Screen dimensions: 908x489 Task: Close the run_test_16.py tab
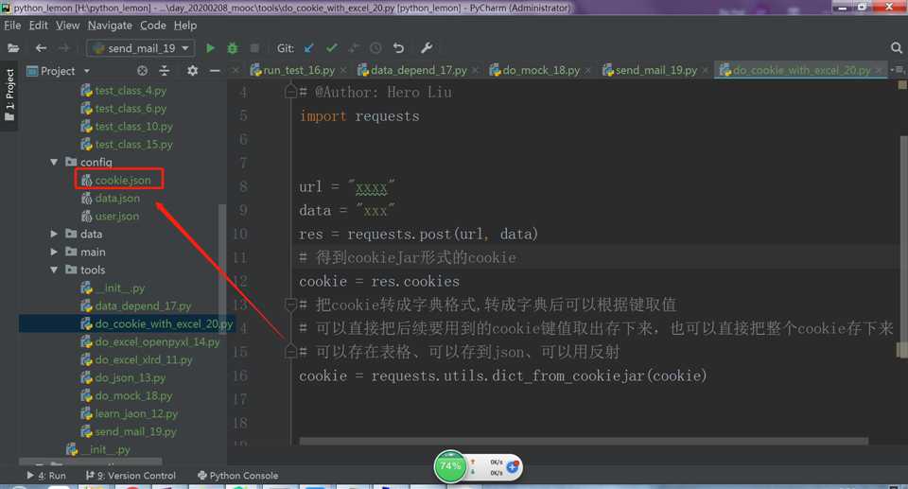coord(343,70)
